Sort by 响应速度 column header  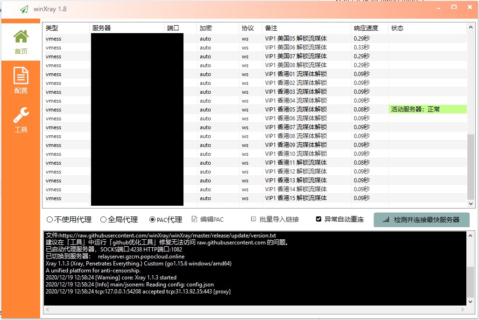tap(370, 28)
